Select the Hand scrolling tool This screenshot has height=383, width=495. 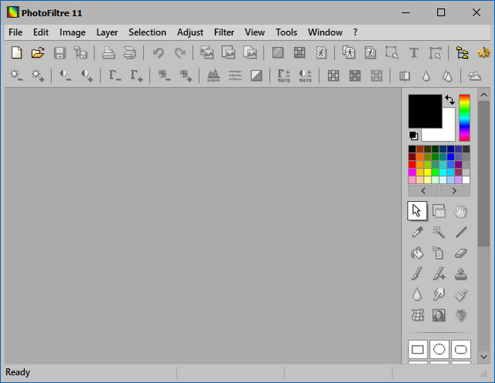pyautogui.click(x=461, y=210)
